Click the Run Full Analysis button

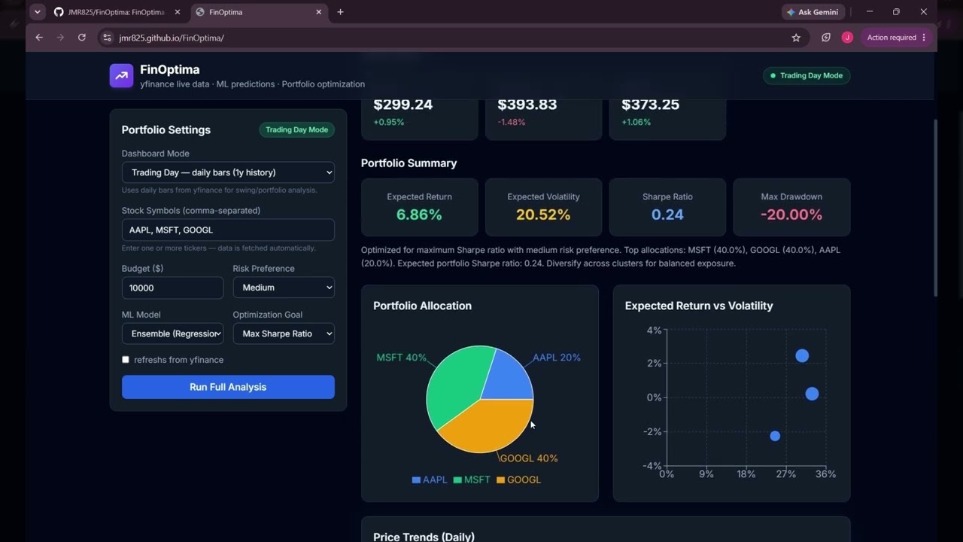click(x=228, y=387)
